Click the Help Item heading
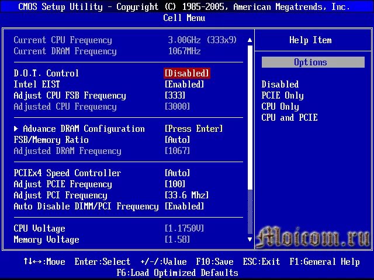The width and height of the screenshot is (374, 280). click(x=310, y=40)
